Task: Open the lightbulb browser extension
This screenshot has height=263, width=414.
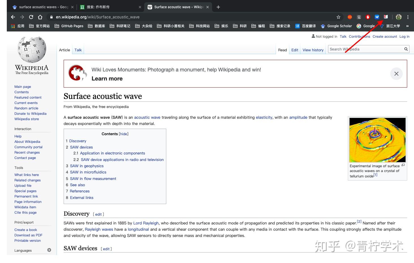Action: 359,17
